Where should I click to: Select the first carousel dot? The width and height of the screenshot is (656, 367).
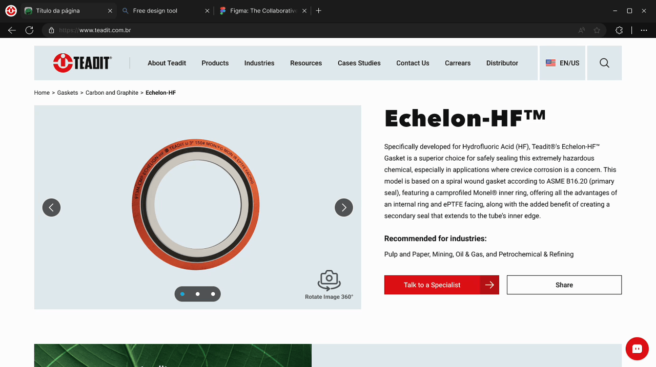pyautogui.click(x=182, y=294)
